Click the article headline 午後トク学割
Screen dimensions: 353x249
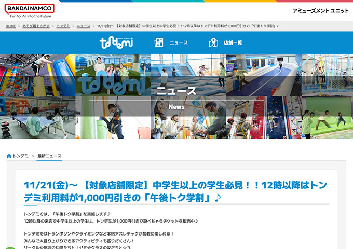[175, 191]
